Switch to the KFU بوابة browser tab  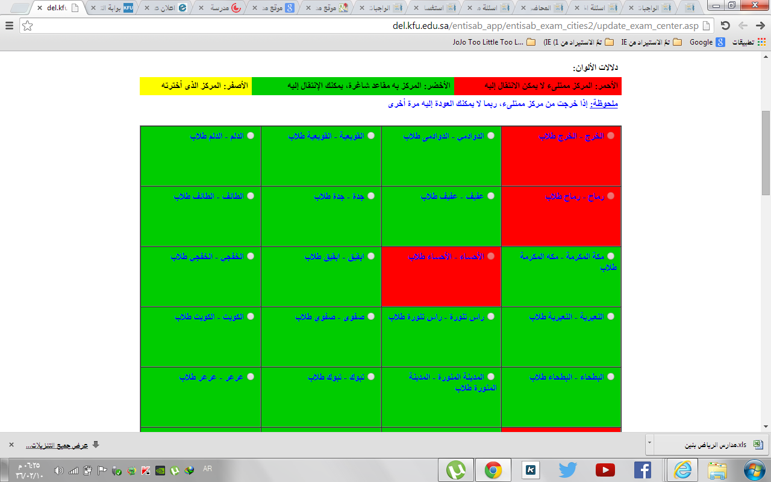tap(108, 8)
